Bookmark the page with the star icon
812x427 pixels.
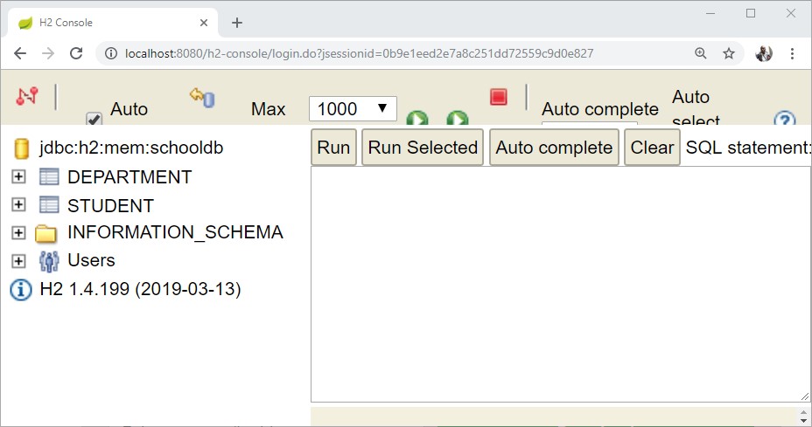[x=728, y=53]
